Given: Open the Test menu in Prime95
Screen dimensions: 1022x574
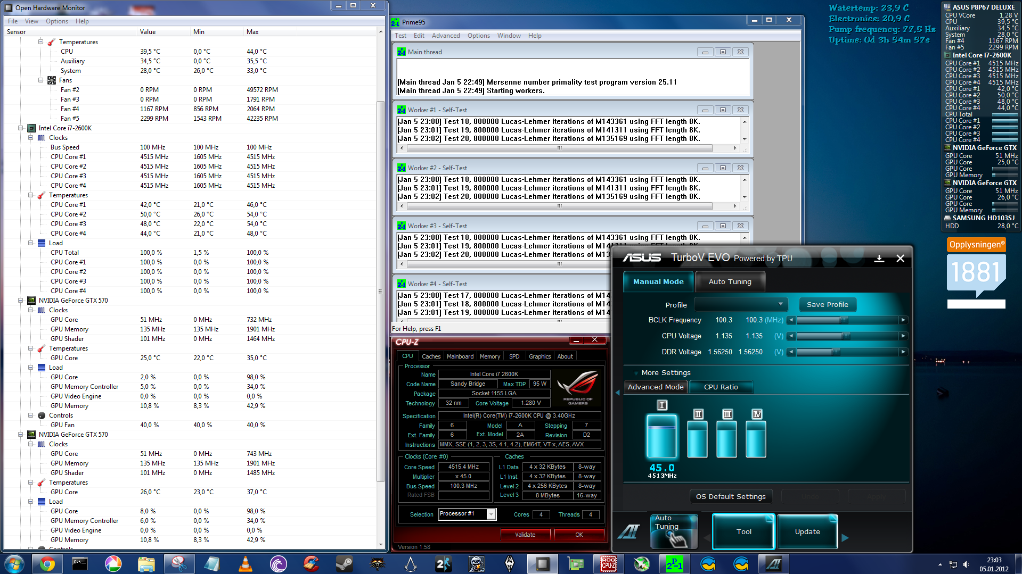Looking at the screenshot, I should point(400,36).
